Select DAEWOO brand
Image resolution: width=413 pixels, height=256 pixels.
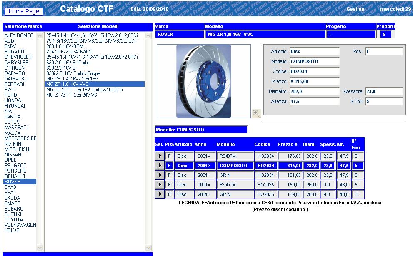15,73
